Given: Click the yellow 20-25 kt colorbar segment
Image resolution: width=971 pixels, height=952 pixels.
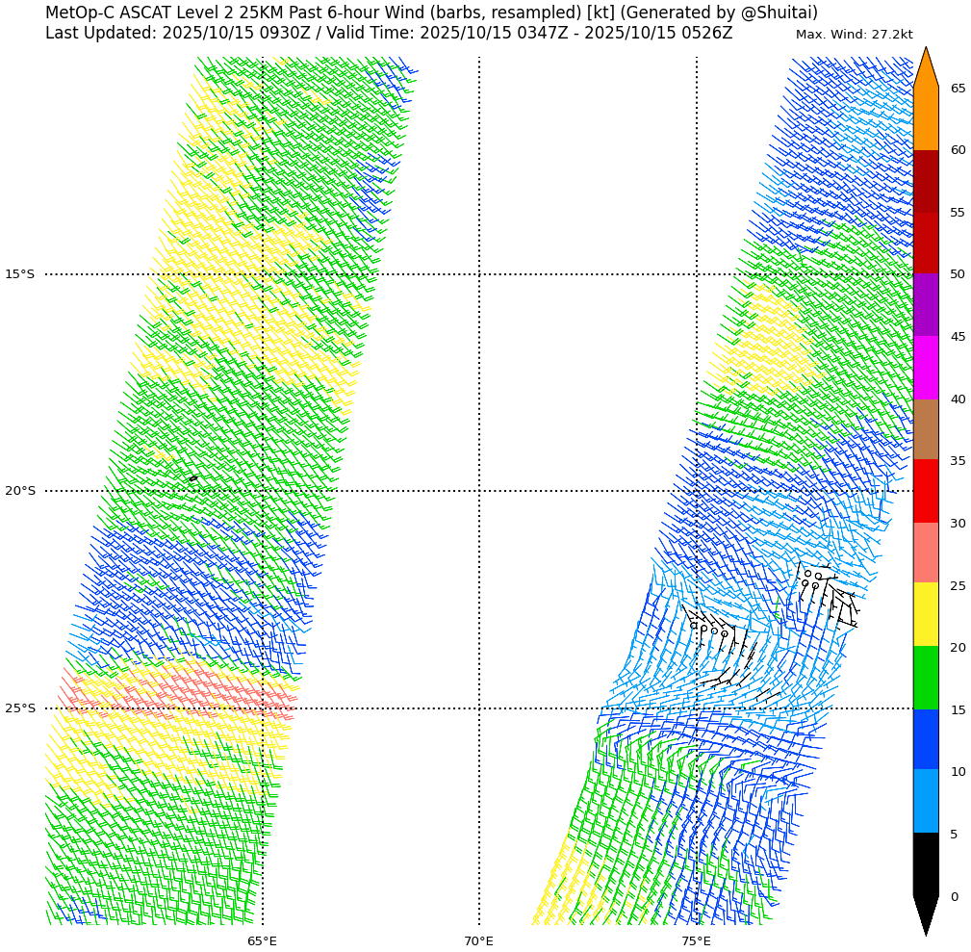Looking at the screenshot, I should pos(925,614).
